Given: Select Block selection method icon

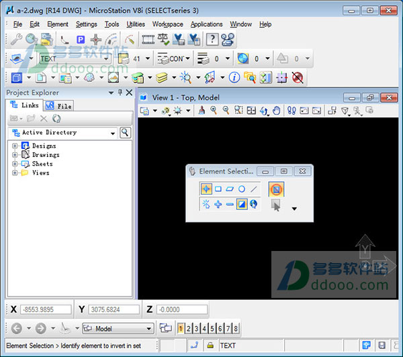Looking at the screenshot, I should tap(218, 189).
